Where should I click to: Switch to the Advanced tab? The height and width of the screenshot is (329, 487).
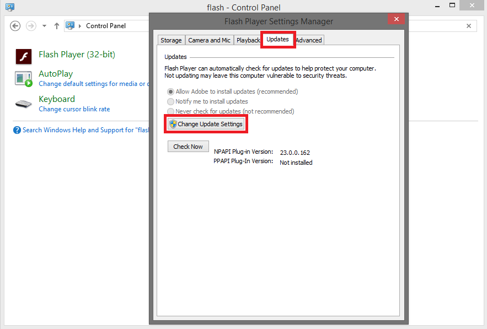tap(309, 40)
